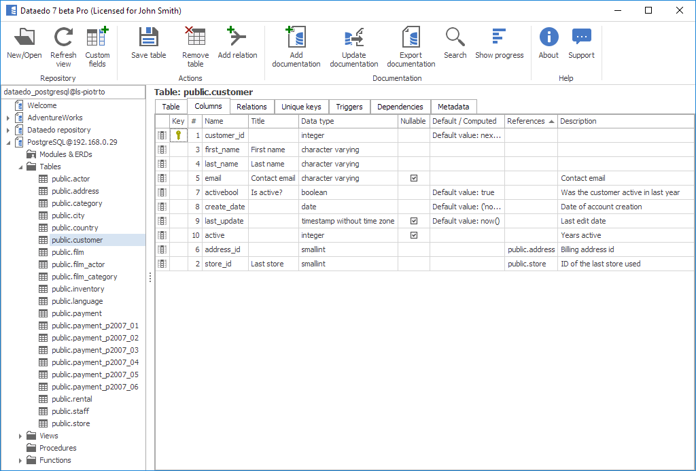Screen dimensions: 696x471
Task: Switch to the Relations tab
Action: click(251, 107)
